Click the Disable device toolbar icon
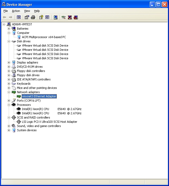 point(76,17)
